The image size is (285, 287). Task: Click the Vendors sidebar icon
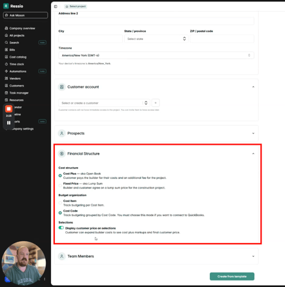(7, 79)
